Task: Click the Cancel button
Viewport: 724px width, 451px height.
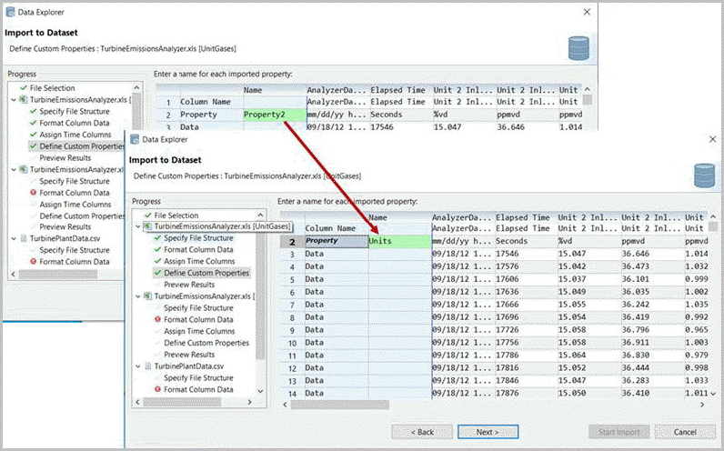Action: pyautogui.click(x=683, y=432)
